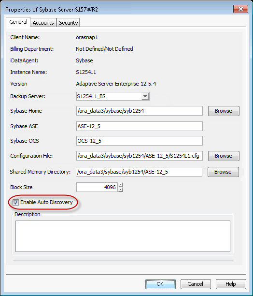Close the Properties of Sybase Server window
This screenshot has height=296, width=253.
pyautogui.click(x=240, y=9)
